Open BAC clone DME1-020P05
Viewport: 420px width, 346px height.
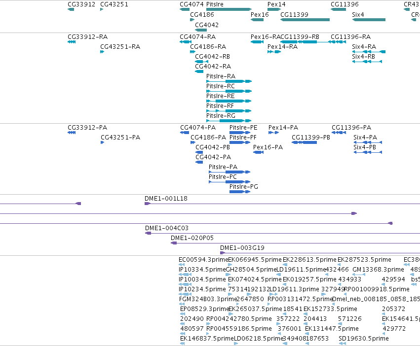click(x=192, y=238)
